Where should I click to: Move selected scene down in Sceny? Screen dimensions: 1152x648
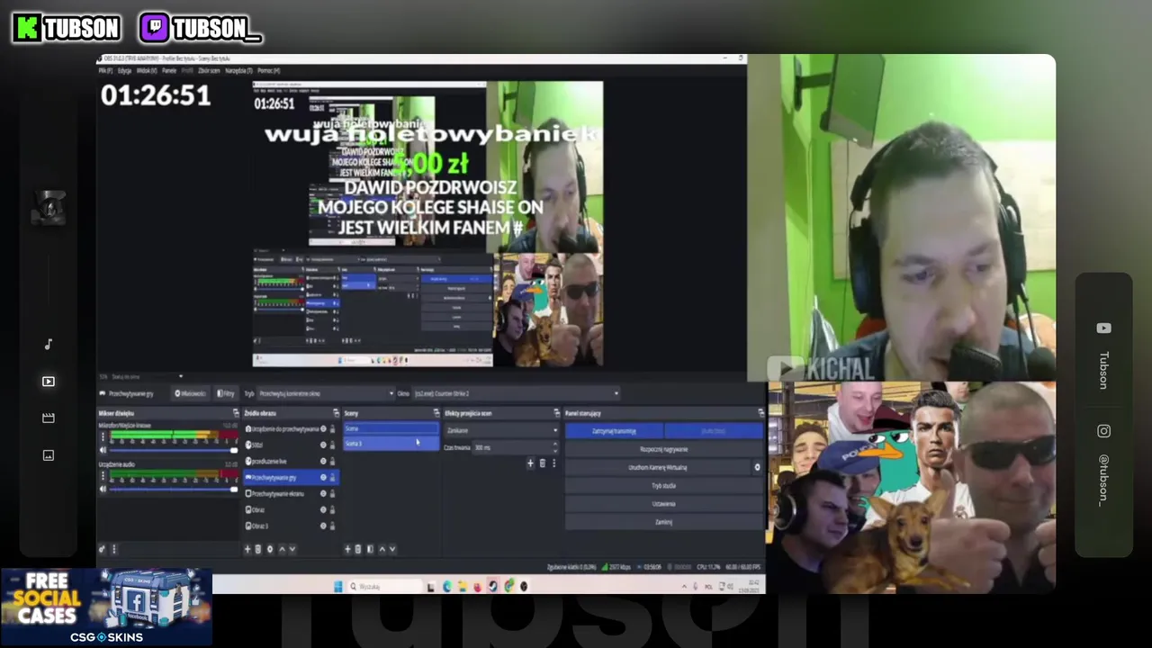point(391,549)
